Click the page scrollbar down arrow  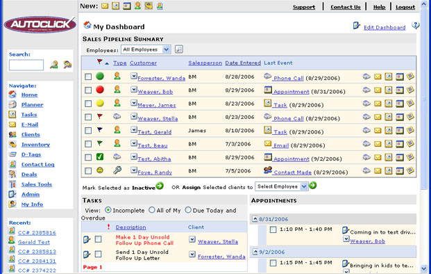click(x=424, y=268)
